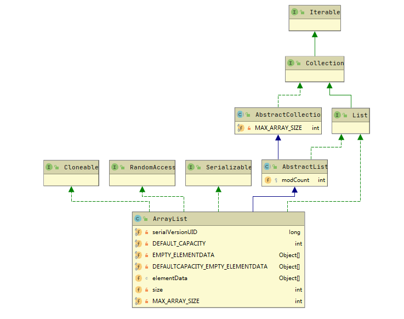404x319 pixels.
Task: Select the EMPTY_ELEMENTDATA field
Action: click(183, 255)
